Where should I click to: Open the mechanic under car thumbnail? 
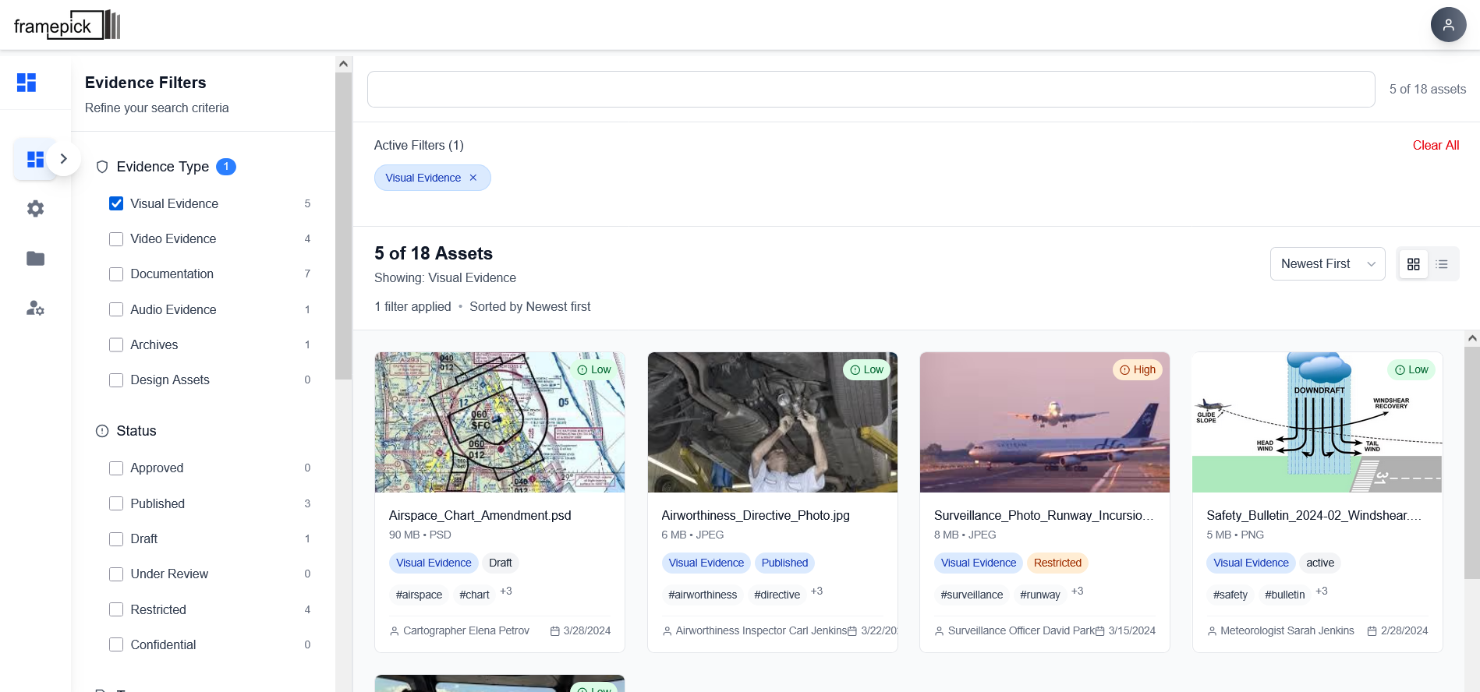pyautogui.click(x=773, y=422)
